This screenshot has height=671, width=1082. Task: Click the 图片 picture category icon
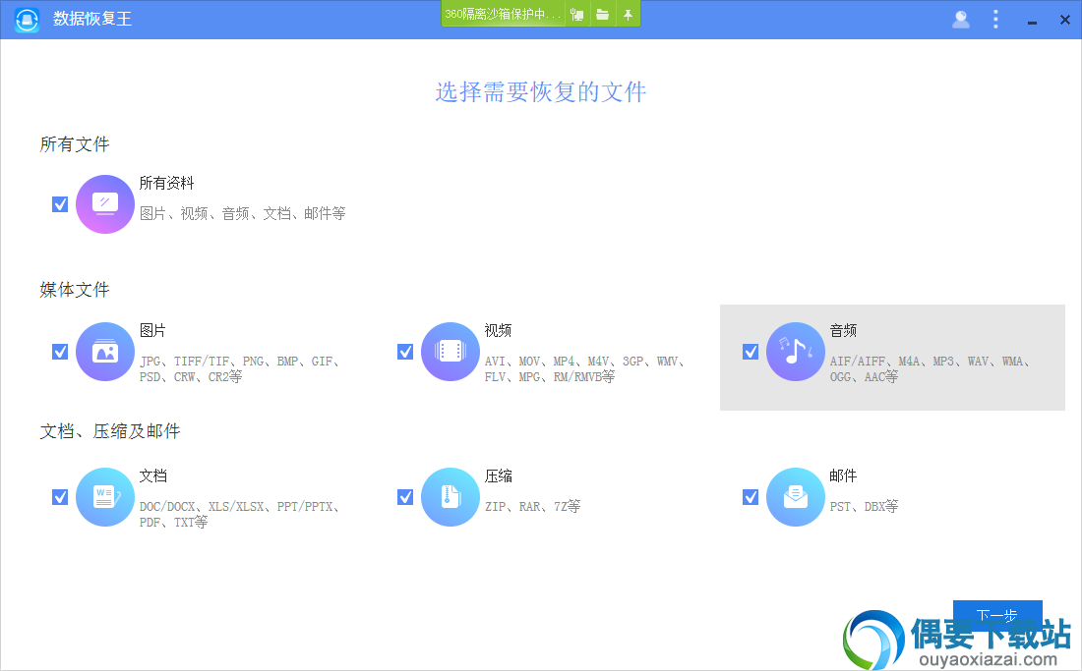[105, 352]
